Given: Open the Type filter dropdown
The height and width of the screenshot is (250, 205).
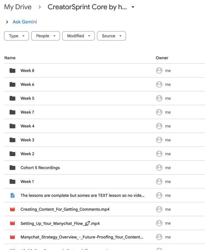Looking at the screenshot, I should tap(16, 36).
